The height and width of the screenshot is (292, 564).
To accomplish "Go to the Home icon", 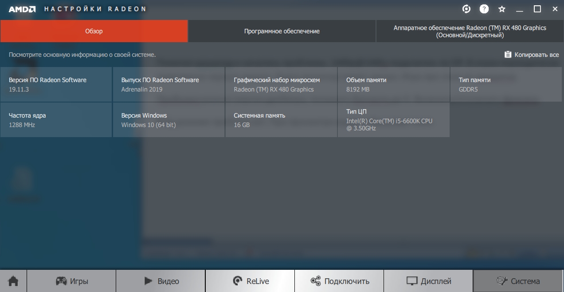I will pyautogui.click(x=13, y=281).
